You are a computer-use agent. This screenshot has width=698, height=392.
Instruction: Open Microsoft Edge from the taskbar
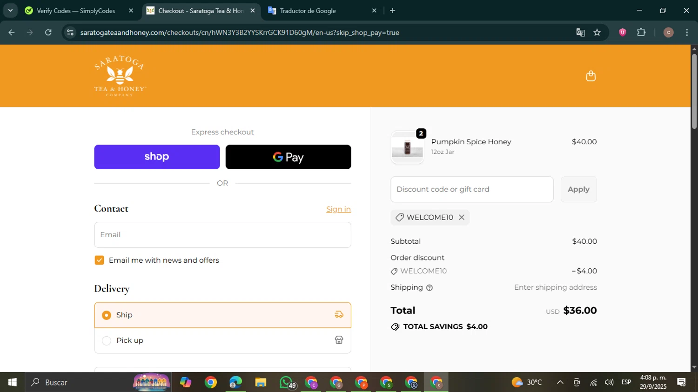[x=235, y=382]
